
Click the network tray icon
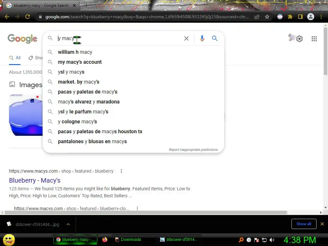[x=264, y=240]
